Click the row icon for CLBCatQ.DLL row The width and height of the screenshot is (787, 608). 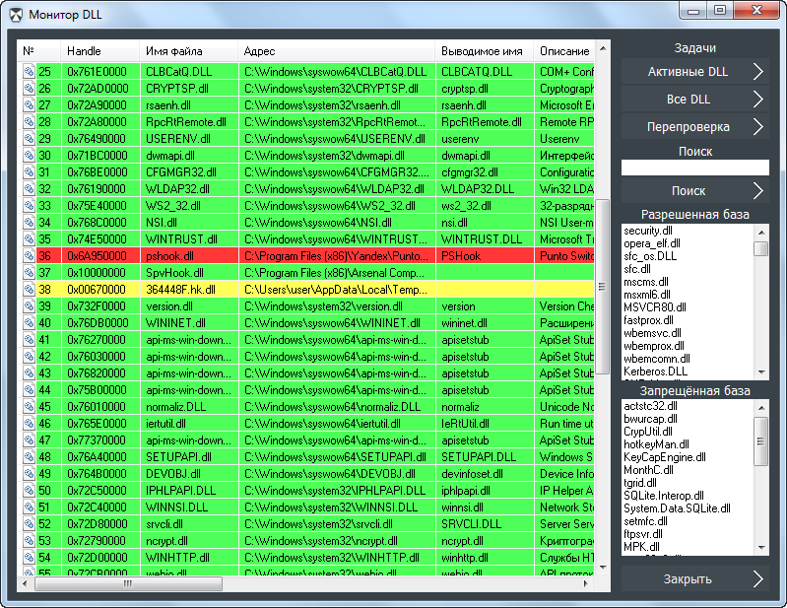29,72
